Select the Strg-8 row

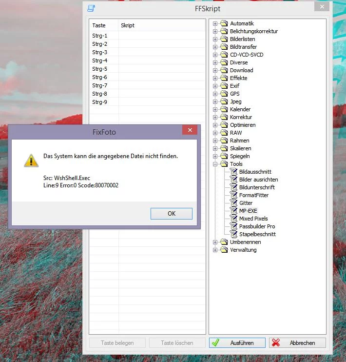[147, 94]
